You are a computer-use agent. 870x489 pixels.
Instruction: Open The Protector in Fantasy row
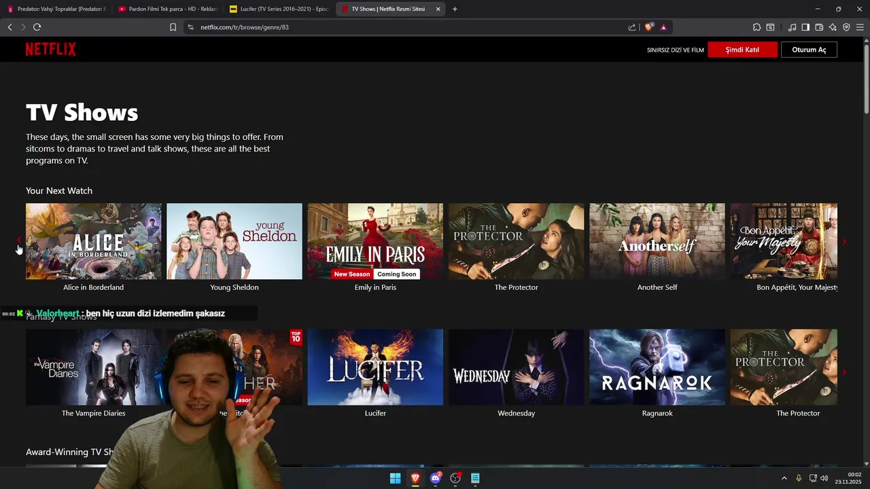point(784,367)
